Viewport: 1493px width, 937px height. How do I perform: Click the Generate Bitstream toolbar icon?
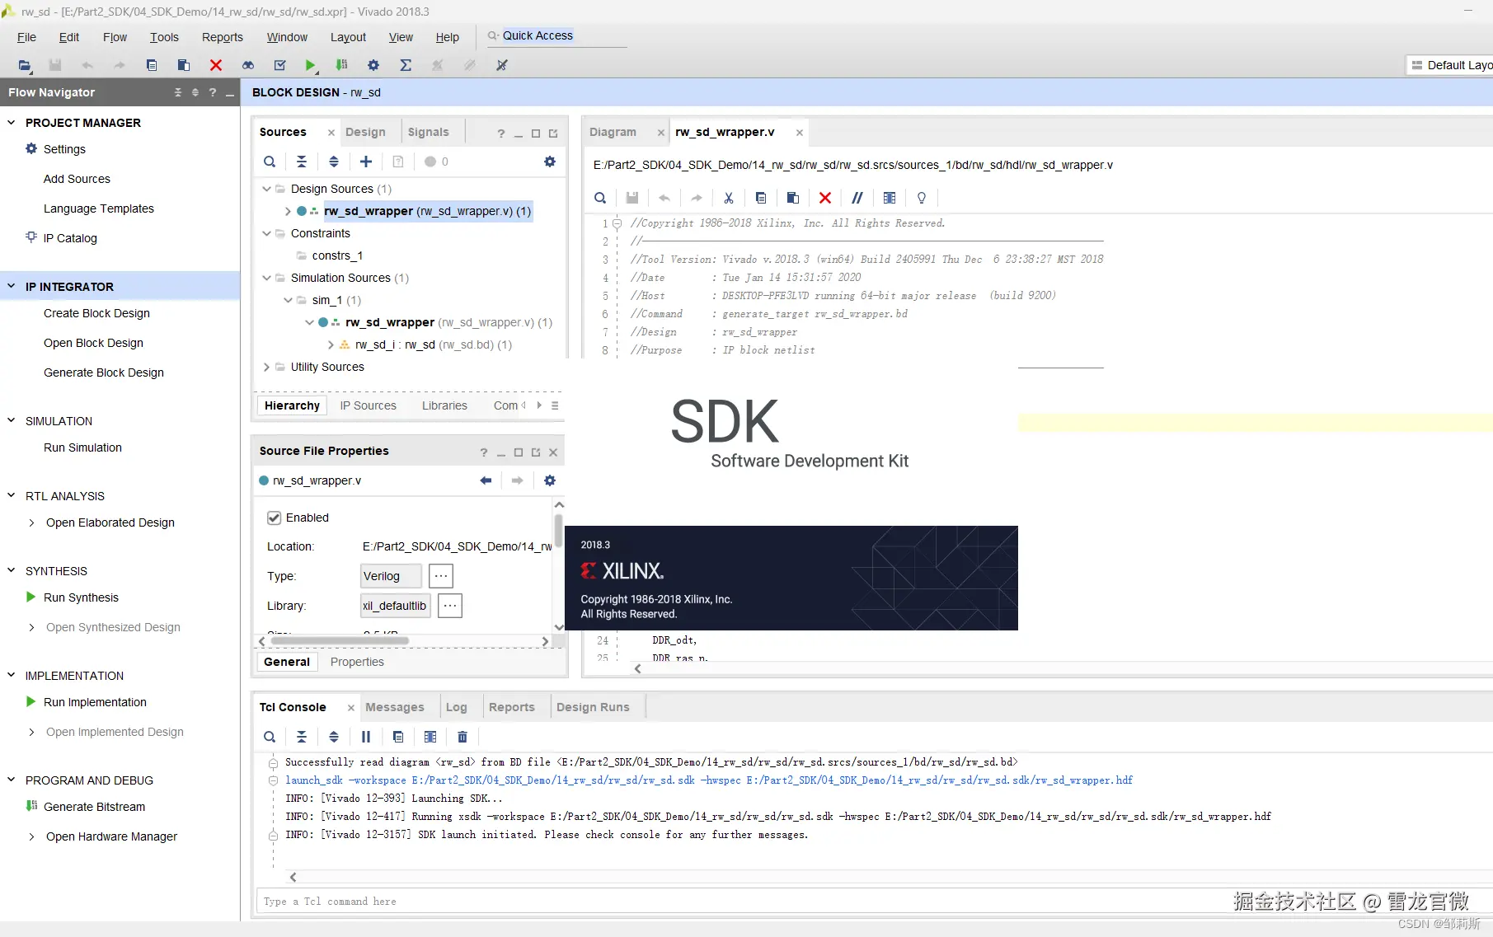coord(341,65)
